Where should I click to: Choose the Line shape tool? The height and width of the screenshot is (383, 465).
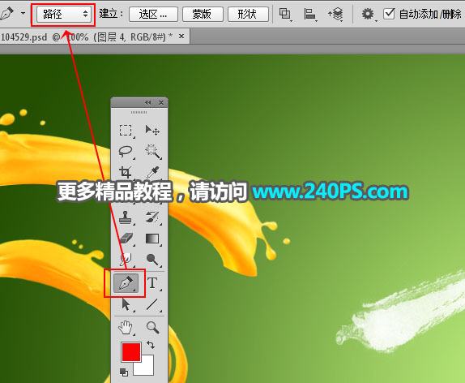pos(152,304)
